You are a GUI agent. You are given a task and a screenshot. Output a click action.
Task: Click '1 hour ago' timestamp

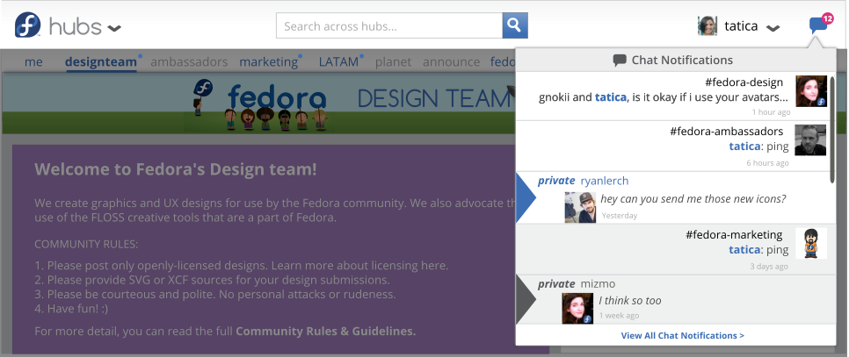(x=771, y=112)
